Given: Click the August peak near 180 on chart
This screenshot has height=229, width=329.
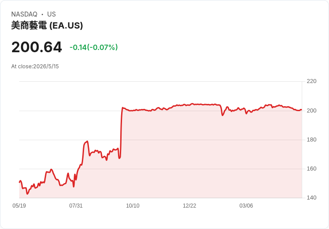Looking at the screenshot, I should pos(87,142).
